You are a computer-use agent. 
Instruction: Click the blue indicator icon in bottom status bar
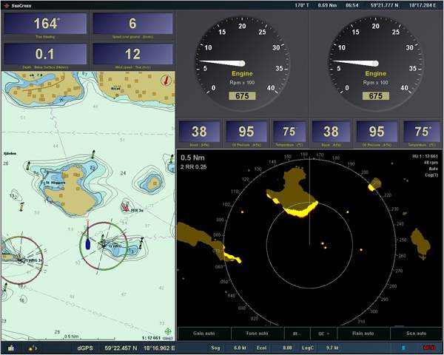pyautogui.click(x=403, y=347)
